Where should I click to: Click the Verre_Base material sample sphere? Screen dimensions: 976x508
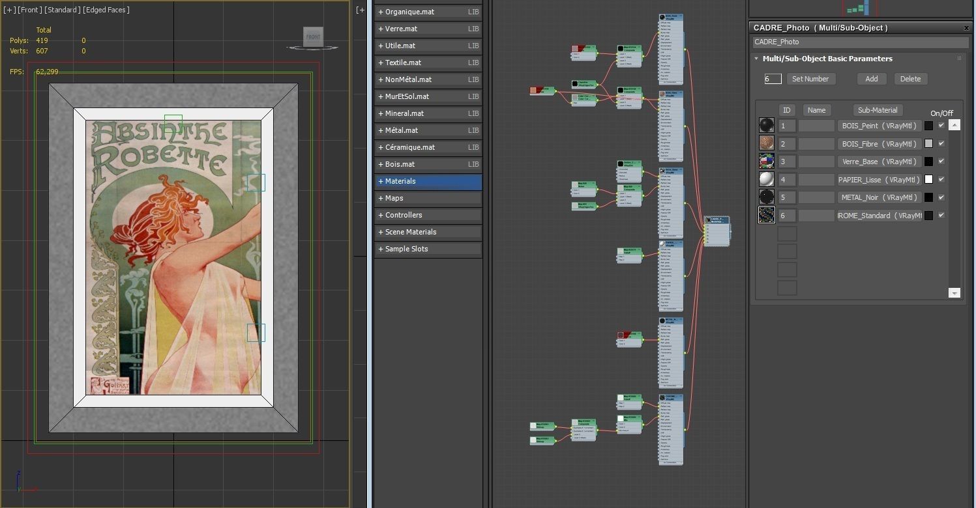[x=767, y=162]
